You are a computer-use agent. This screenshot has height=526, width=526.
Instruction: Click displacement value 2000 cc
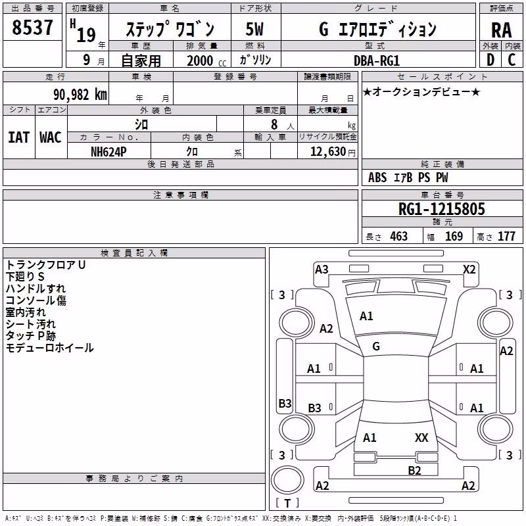[x=206, y=60]
